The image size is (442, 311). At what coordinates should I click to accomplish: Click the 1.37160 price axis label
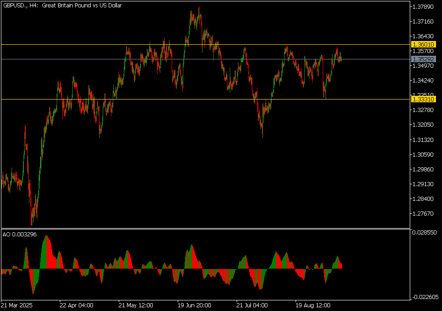pos(423,22)
